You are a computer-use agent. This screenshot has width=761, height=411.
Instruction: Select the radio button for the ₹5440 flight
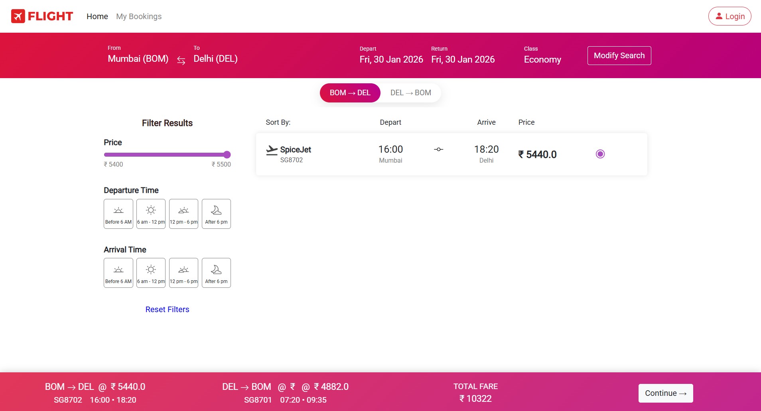600,153
